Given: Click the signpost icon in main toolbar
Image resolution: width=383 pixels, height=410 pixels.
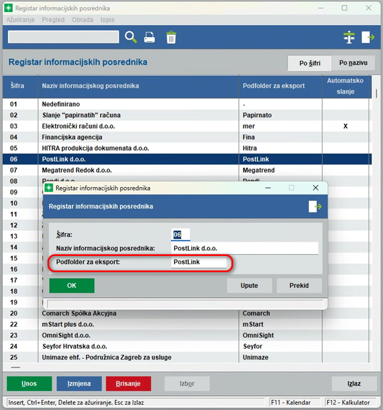Looking at the screenshot, I should point(348,37).
